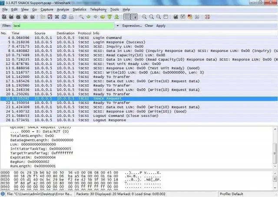Jump to the last packet

point(117,17)
